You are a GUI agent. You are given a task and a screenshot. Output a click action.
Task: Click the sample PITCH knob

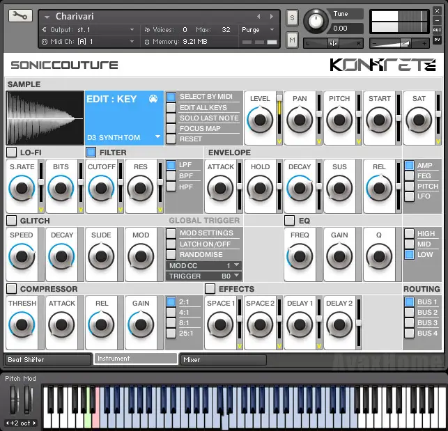[x=339, y=120]
